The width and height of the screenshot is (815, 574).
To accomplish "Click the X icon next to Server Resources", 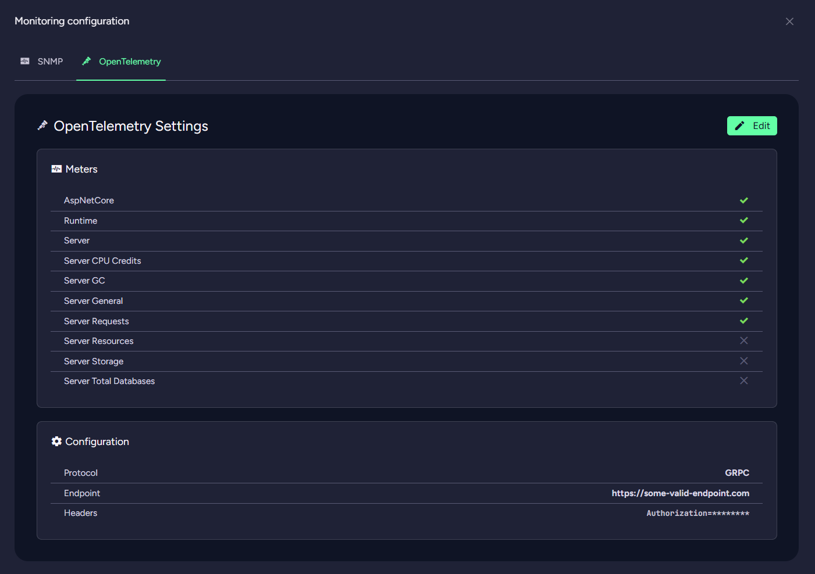I will pos(743,340).
